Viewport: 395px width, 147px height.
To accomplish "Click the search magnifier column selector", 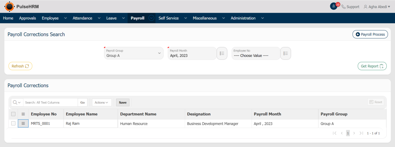I will click(17, 103).
